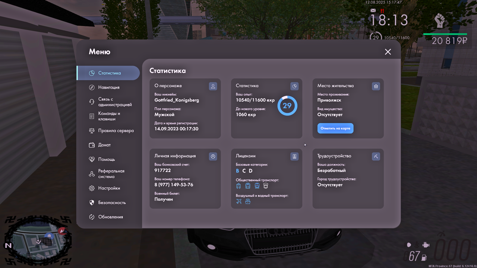Click the boat license icon
Screen dimensions: 477x268
[248, 201]
